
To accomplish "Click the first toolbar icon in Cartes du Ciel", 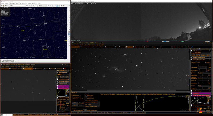I will [2, 6].
